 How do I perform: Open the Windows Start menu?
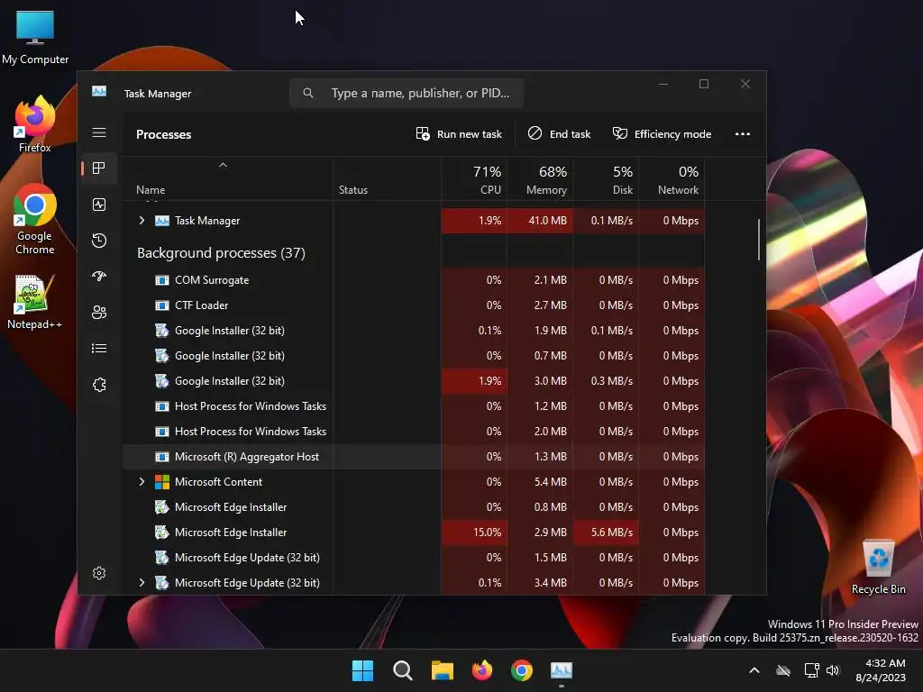click(362, 670)
